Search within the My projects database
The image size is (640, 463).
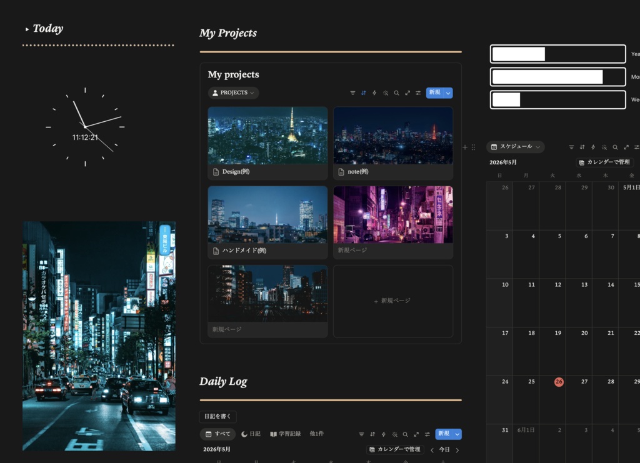tap(396, 93)
